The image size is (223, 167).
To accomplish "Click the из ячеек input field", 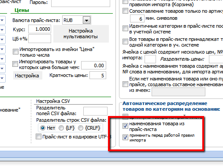I will click(x=178, y=92).
